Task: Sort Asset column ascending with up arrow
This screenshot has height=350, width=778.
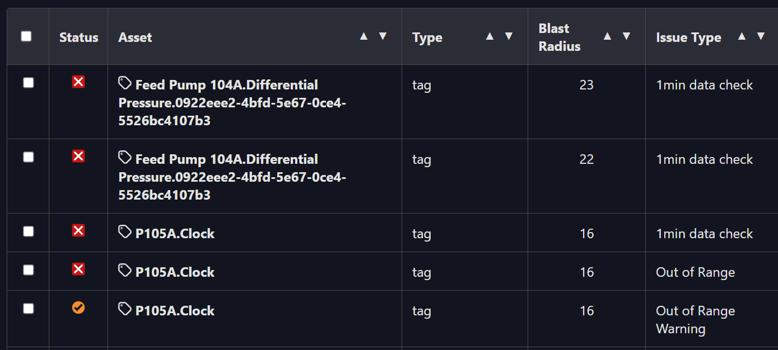Action: tap(364, 36)
